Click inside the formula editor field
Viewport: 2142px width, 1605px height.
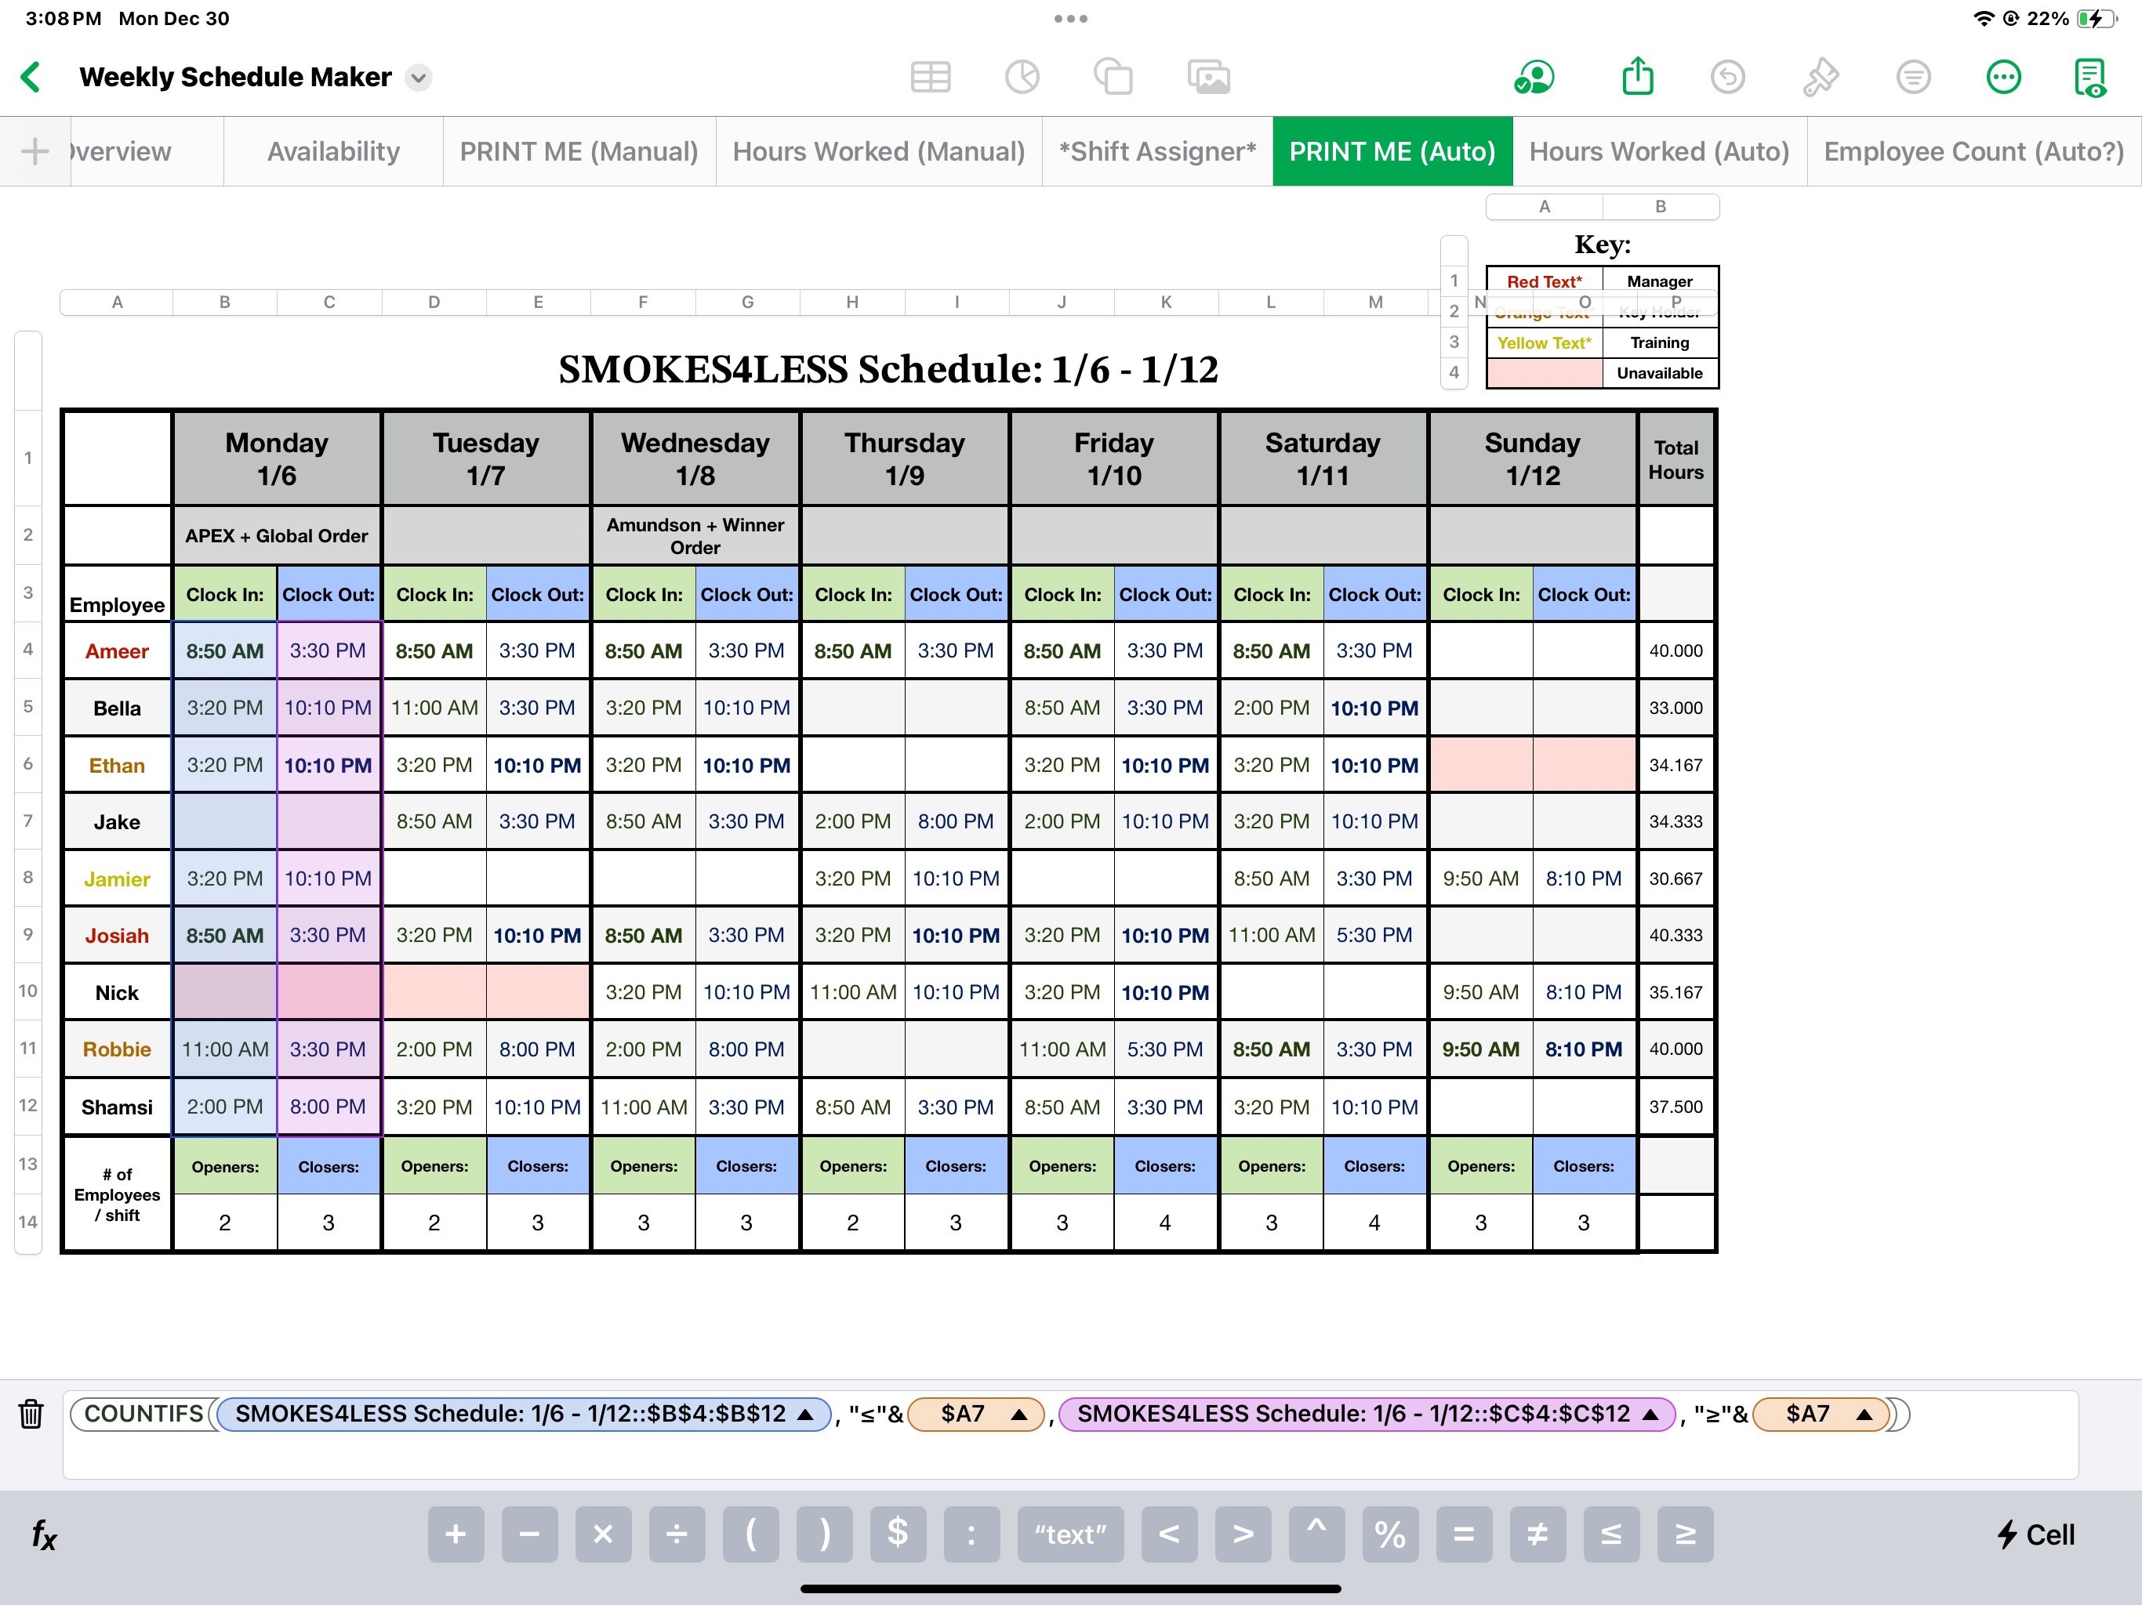(x=1066, y=1455)
